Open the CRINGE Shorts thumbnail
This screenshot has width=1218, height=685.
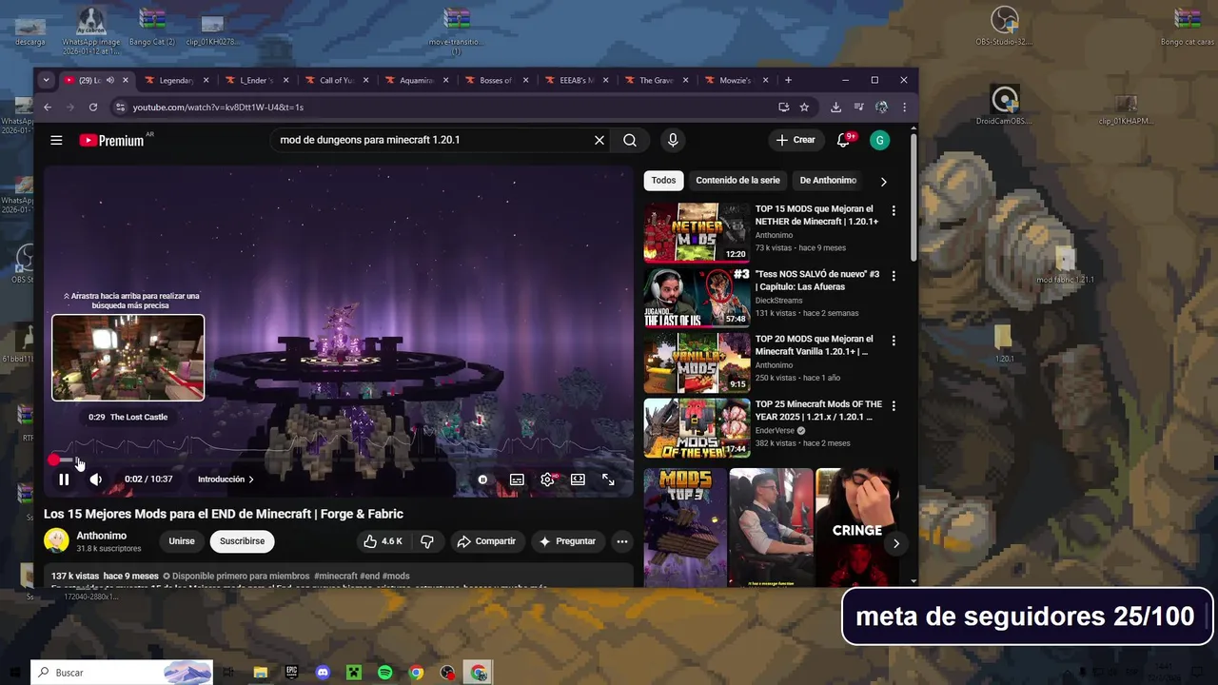856,526
